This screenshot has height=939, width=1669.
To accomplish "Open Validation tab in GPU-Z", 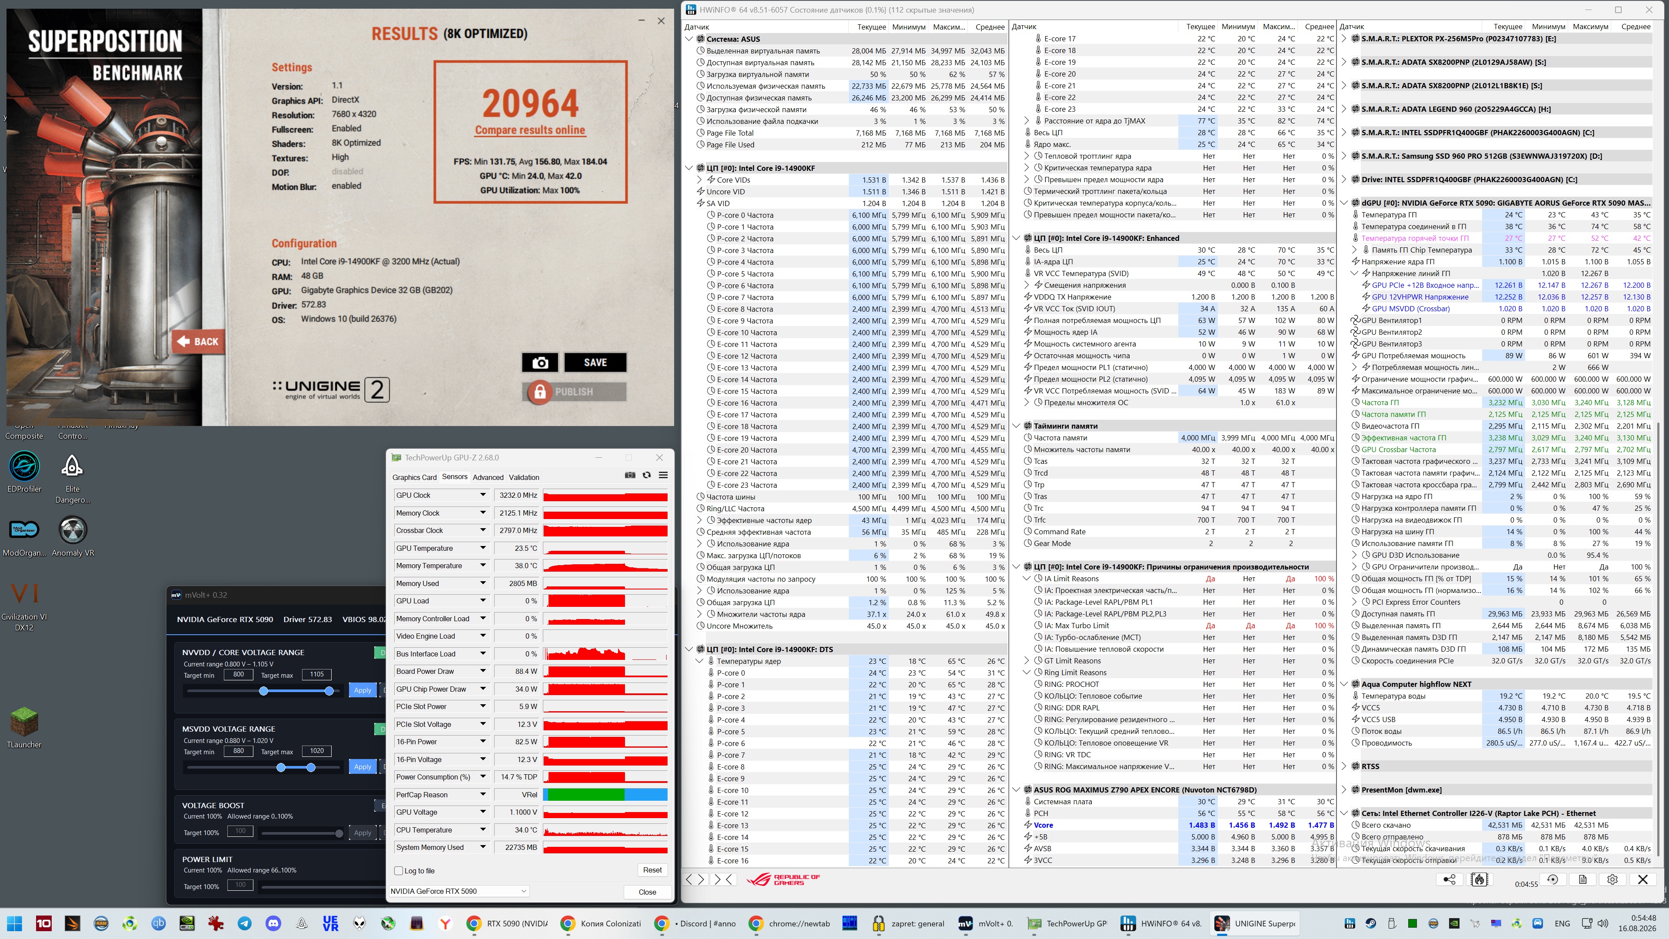I will point(523,478).
